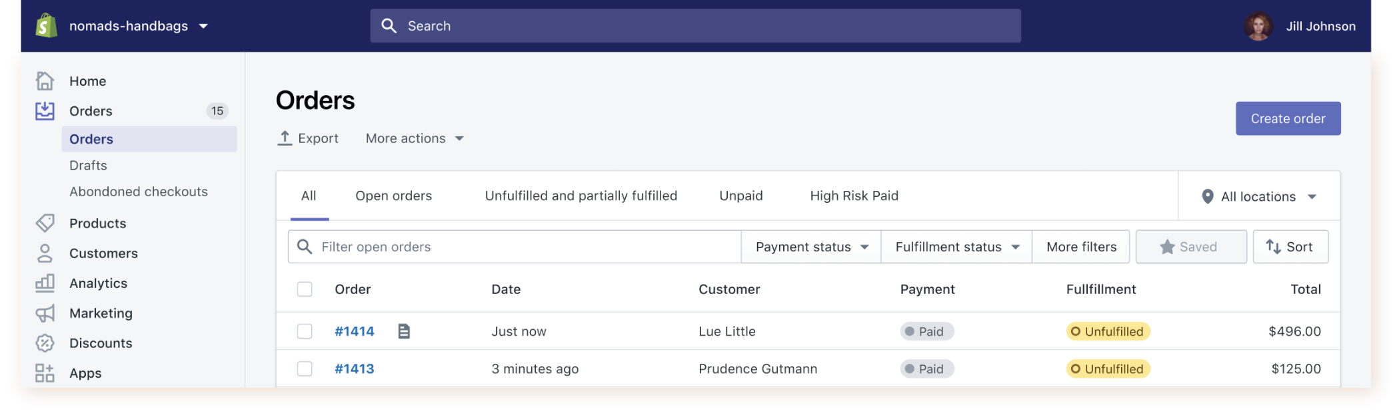
Task: Switch to the Open orders tab
Action: 393,196
